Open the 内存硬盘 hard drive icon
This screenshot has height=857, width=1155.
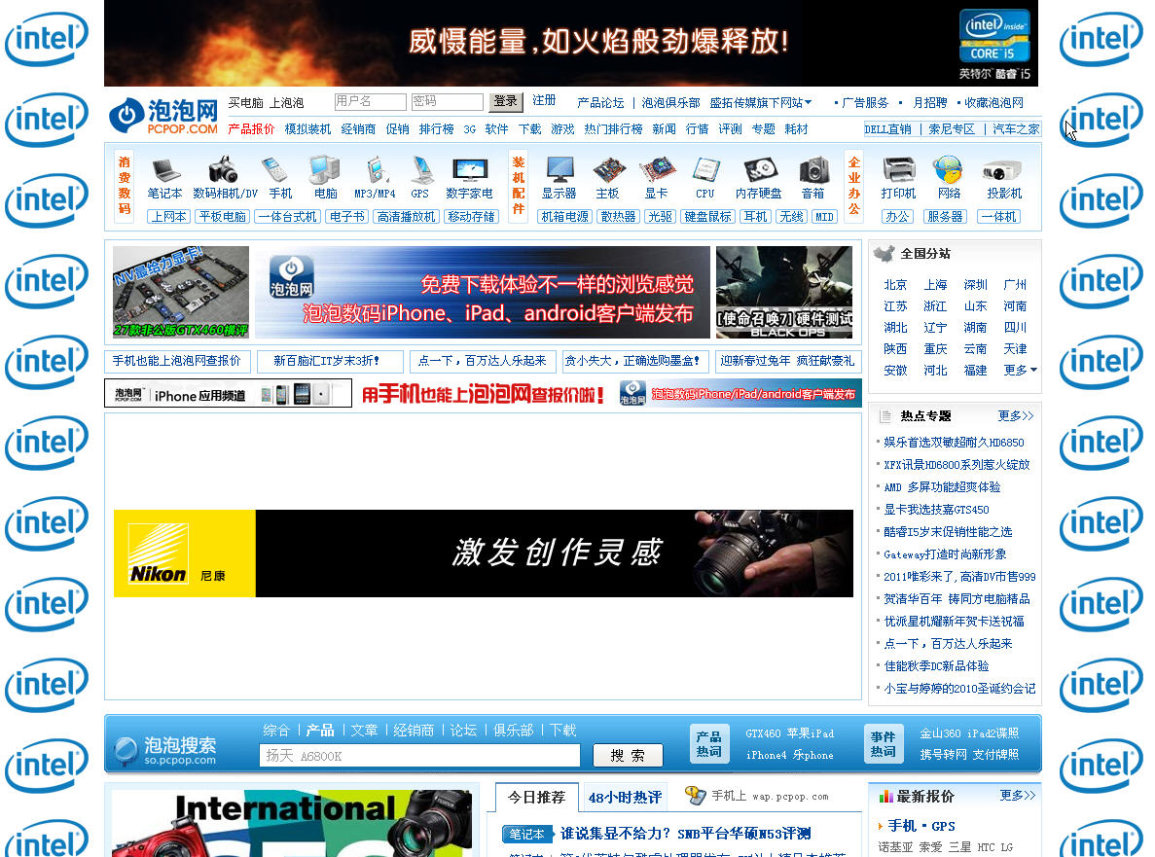click(759, 170)
